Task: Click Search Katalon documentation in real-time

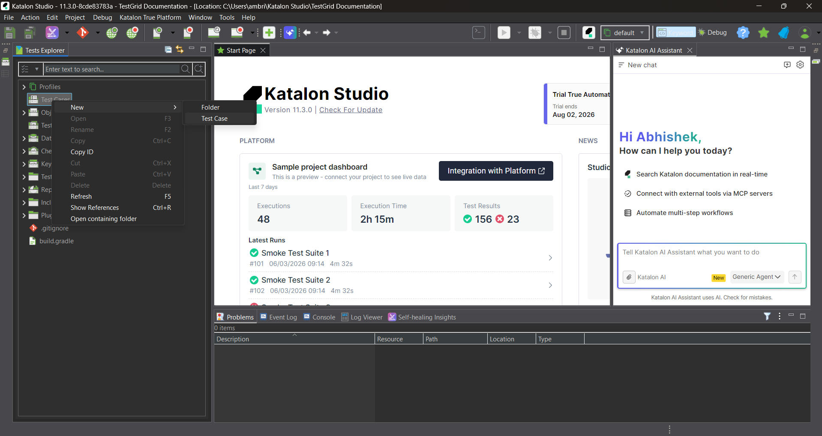Action: coord(702,174)
